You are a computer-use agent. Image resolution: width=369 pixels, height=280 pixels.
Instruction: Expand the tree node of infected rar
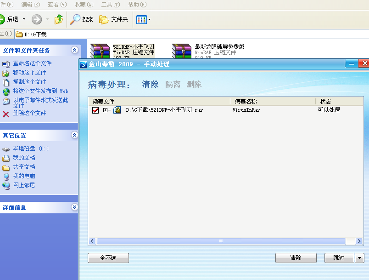point(105,110)
